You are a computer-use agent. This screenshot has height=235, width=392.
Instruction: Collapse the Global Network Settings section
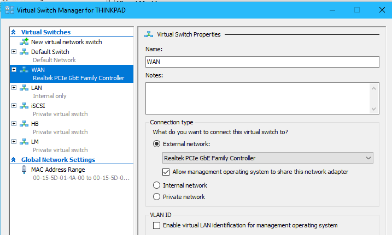point(14,160)
